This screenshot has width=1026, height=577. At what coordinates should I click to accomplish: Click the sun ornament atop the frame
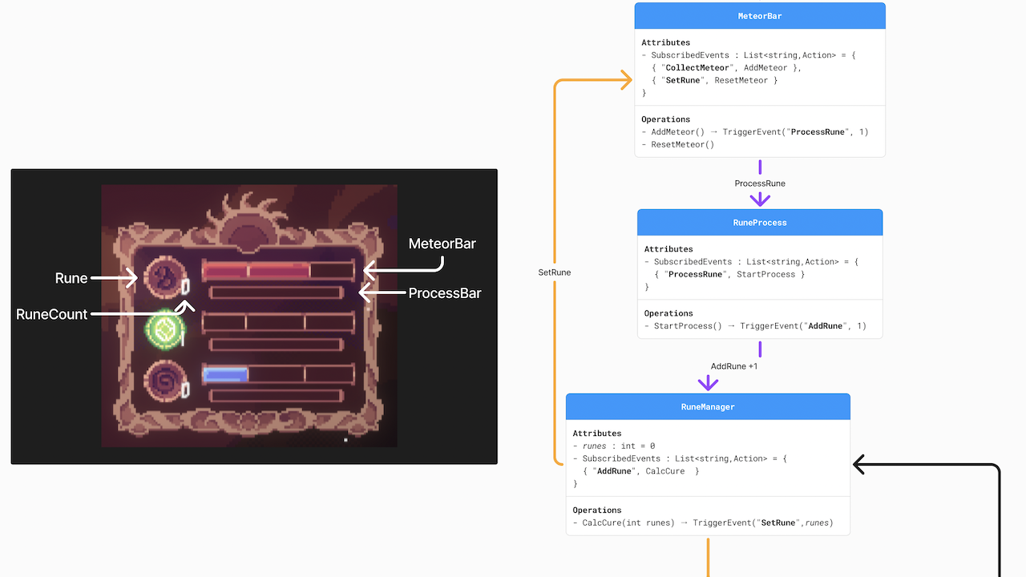(248, 218)
